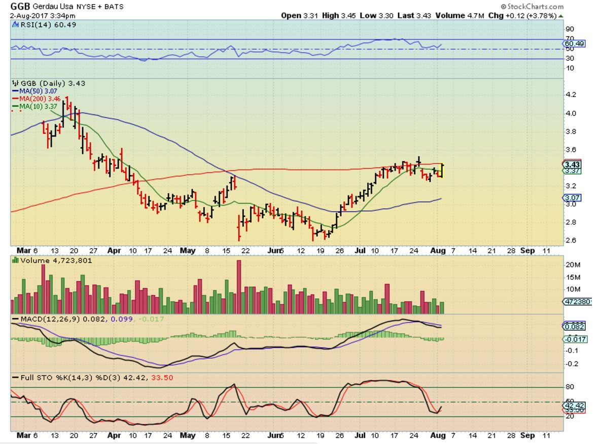This screenshot has height=444, width=601.
Task: Click the MA(200) 3.46 red legend entry
Action: click(36, 98)
